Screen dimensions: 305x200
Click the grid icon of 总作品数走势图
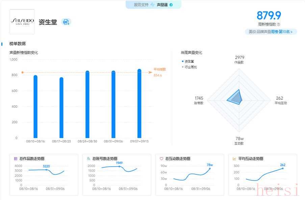pyautogui.click(x=16, y=159)
